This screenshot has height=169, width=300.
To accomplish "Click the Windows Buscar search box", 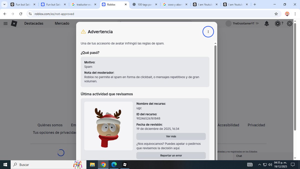I will click(49, 165).
